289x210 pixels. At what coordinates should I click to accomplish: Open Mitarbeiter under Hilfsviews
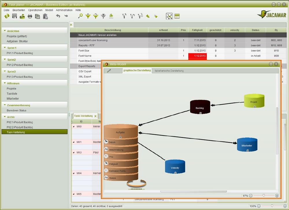click(x=13, y=99)
